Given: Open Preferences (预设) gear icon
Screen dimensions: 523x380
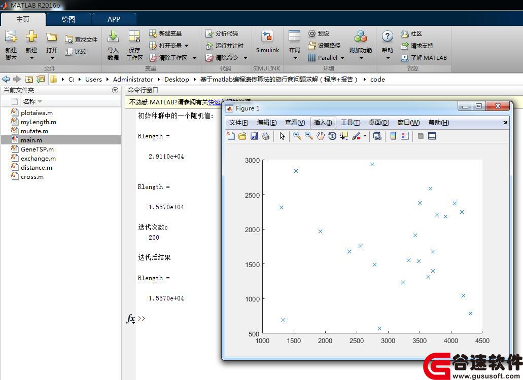Looking at the screenshot, I should [312, 33].
